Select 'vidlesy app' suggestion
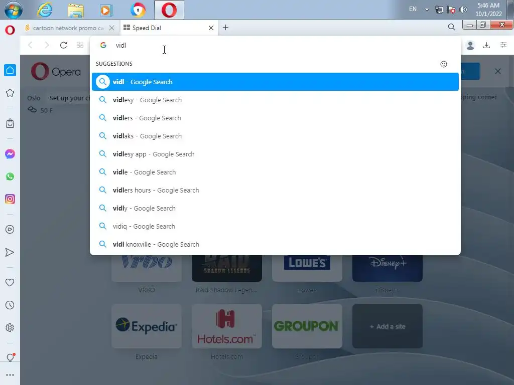The image size is (514, 385). [275, 154]
